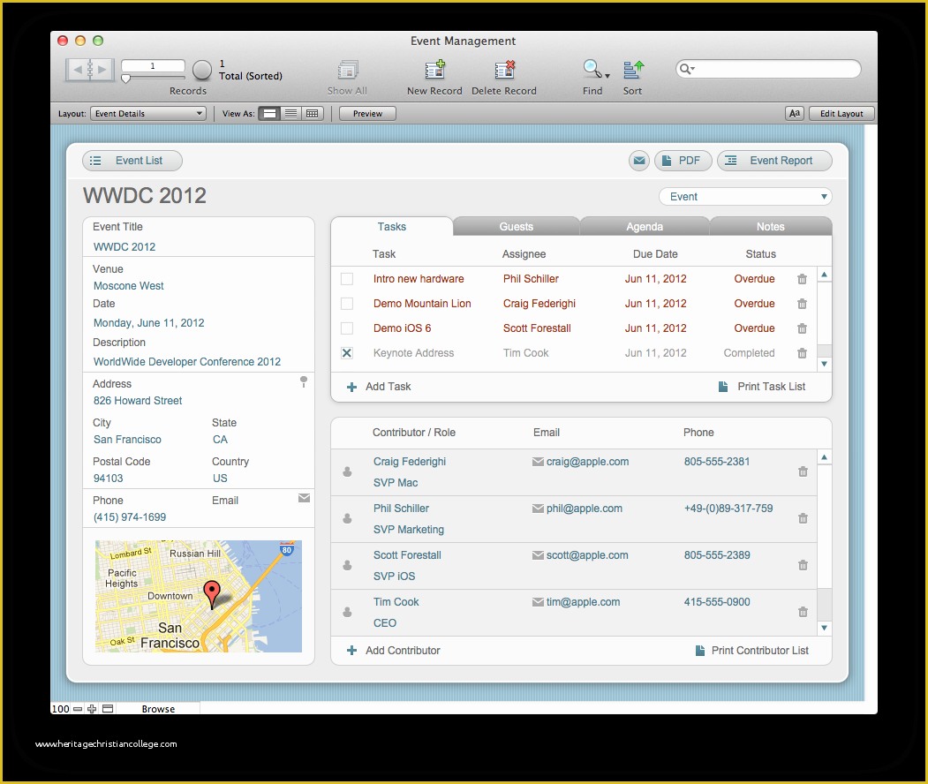Open the Event dropdown next to title
This screenshot has width=928, height=784.
tap(745, 197)
